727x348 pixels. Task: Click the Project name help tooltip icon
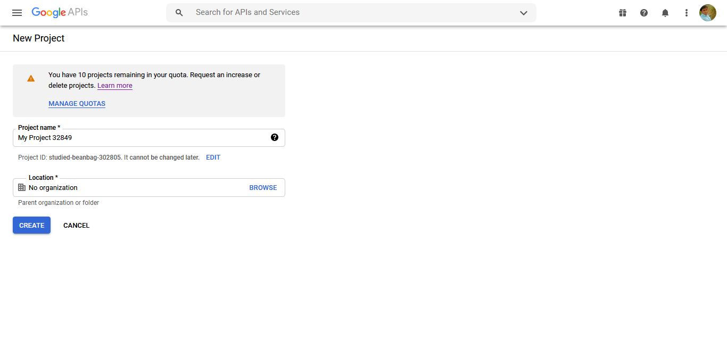coord(275,137)
